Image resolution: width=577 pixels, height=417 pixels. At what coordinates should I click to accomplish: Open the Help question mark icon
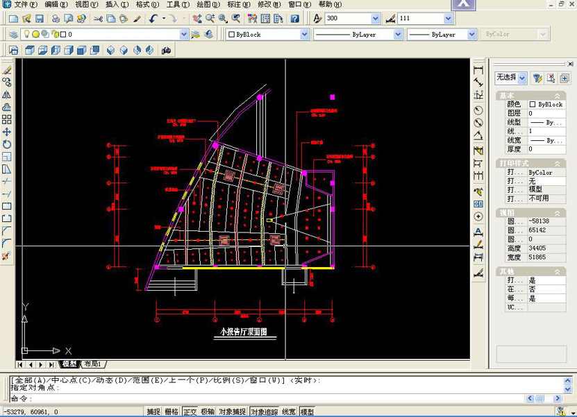[295, 19]
